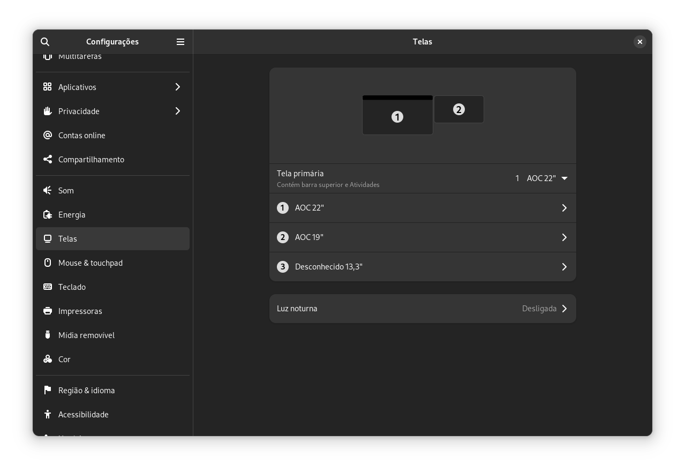Screen dimensions: 685x472
Task: Select monitor 1 in the display arrangement
Action: point(397,115)
